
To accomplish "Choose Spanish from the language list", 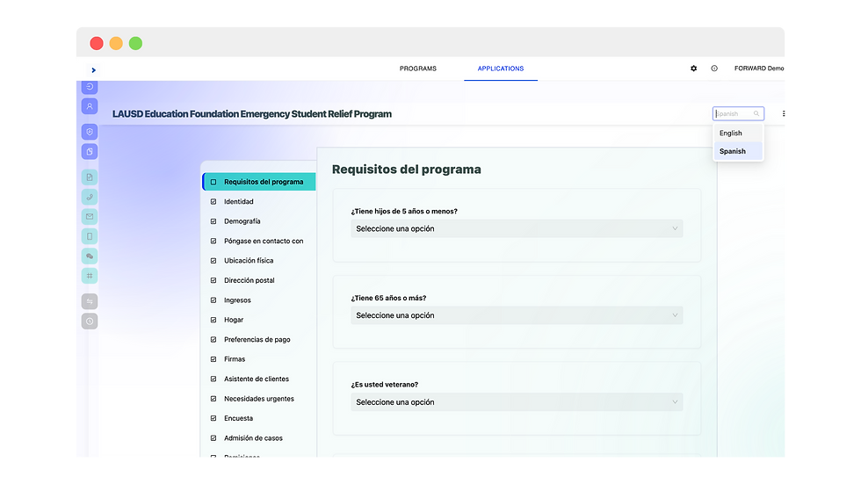I will (x=738, y=151).
